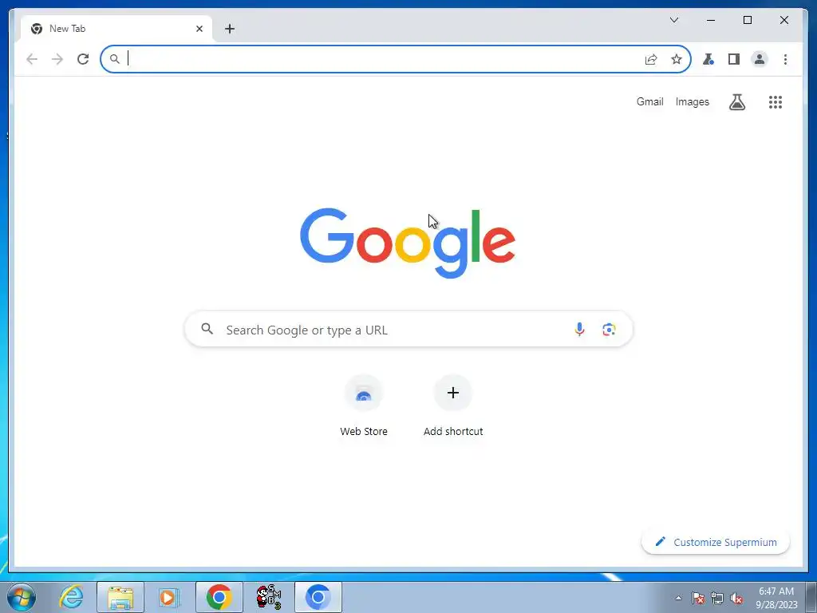
Task: Open the Gmail link
Action: [649, 101]
